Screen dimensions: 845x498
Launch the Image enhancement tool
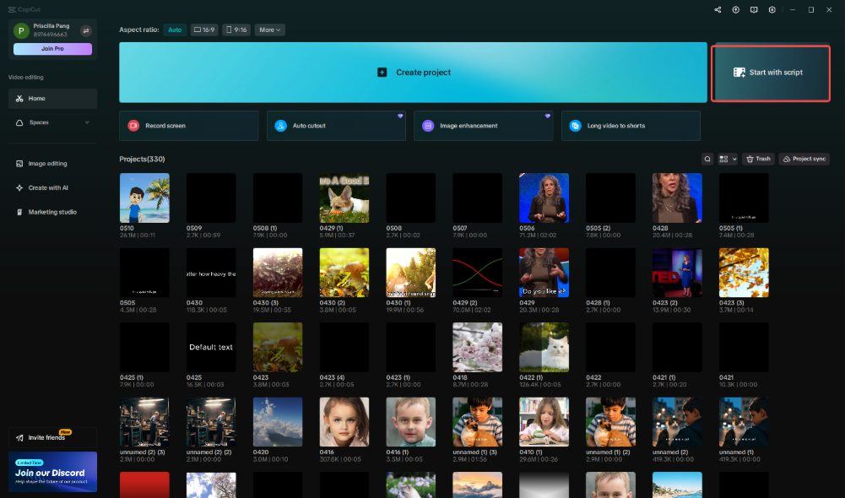(483, 124)
